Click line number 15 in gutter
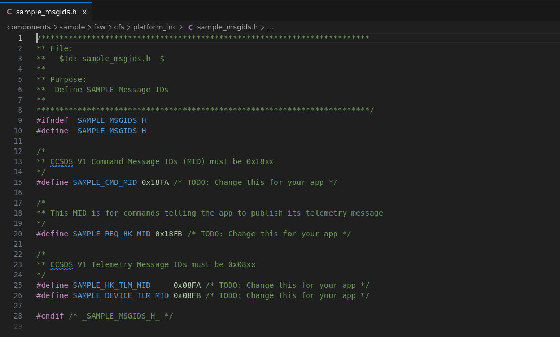The image size is (560, 337). 18,182
